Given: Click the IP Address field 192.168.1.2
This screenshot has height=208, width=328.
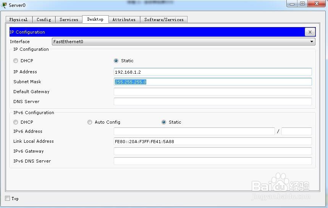Looking at the screenshot, I should click(213, 72).
